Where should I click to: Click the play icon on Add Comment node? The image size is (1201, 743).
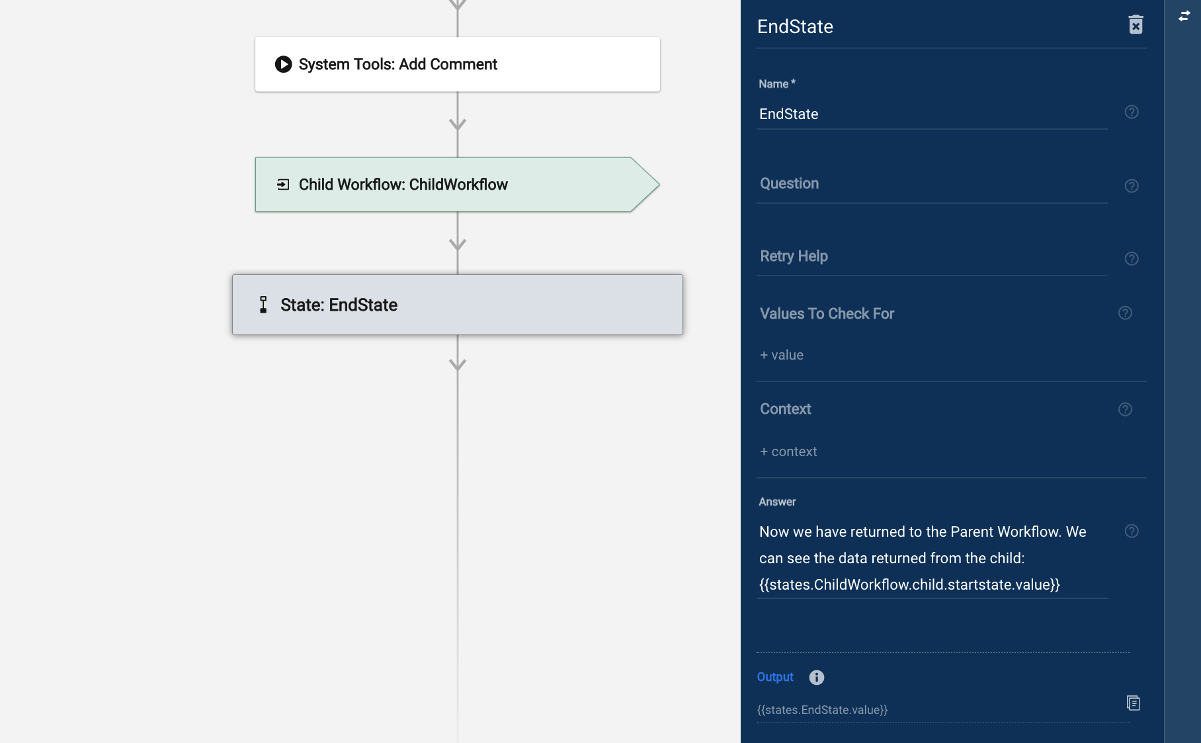click(283, 64)
